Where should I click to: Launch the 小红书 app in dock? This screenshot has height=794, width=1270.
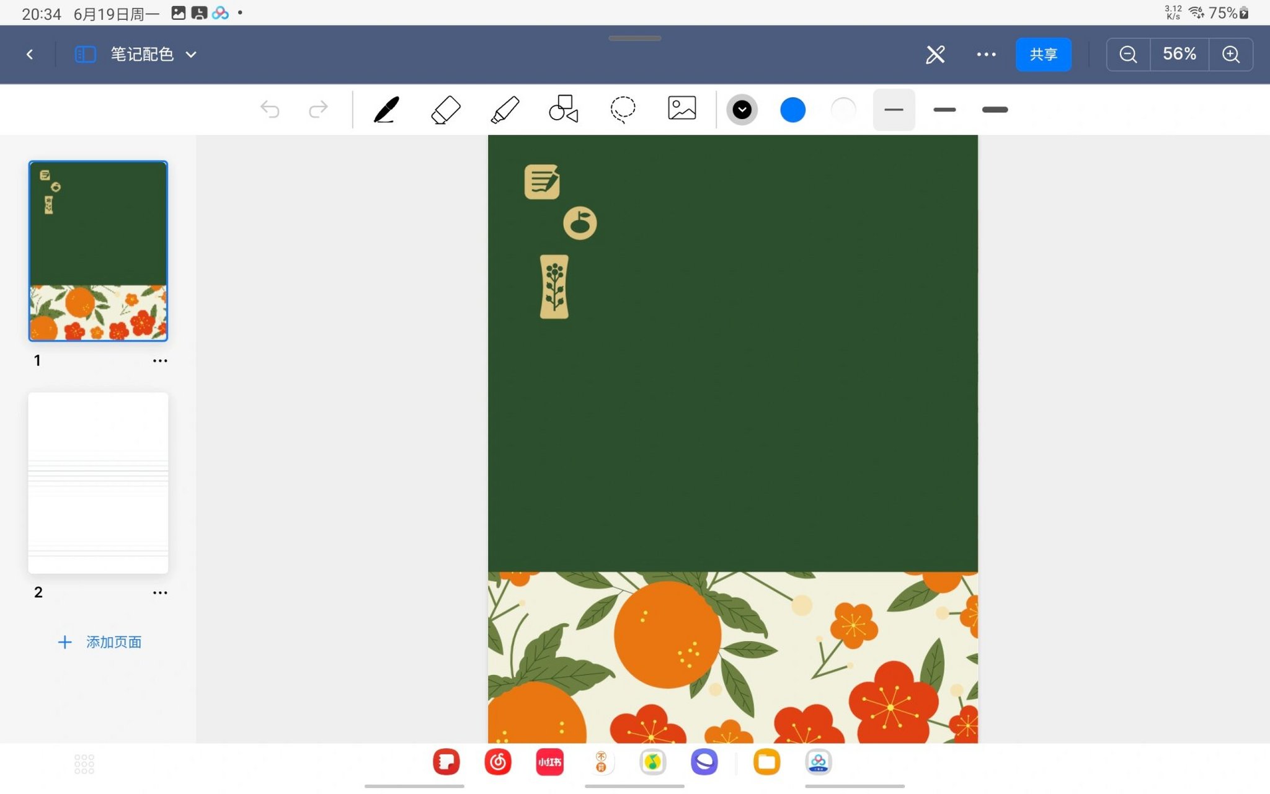pyautogui.click(x=549, y=762)
